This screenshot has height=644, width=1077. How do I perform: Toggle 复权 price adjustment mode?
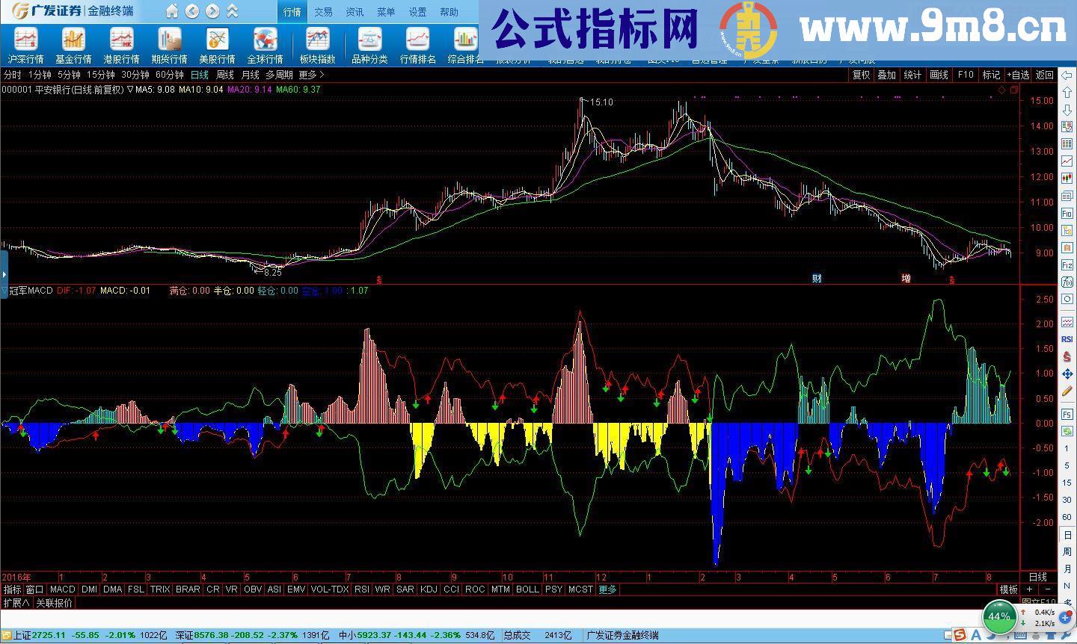point(860,75)
